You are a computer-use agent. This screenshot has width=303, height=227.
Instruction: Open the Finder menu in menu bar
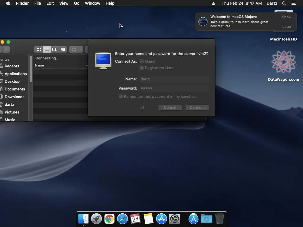(22, 3)
